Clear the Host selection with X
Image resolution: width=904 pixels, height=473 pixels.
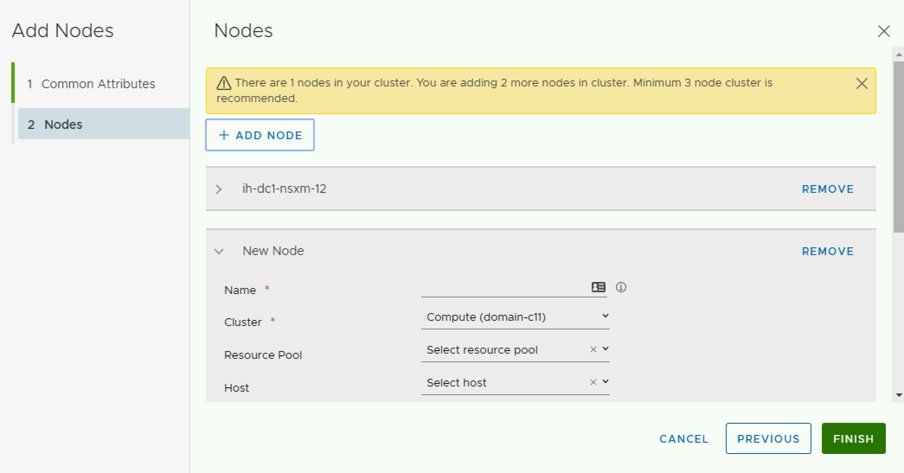[x=593, y=382]
